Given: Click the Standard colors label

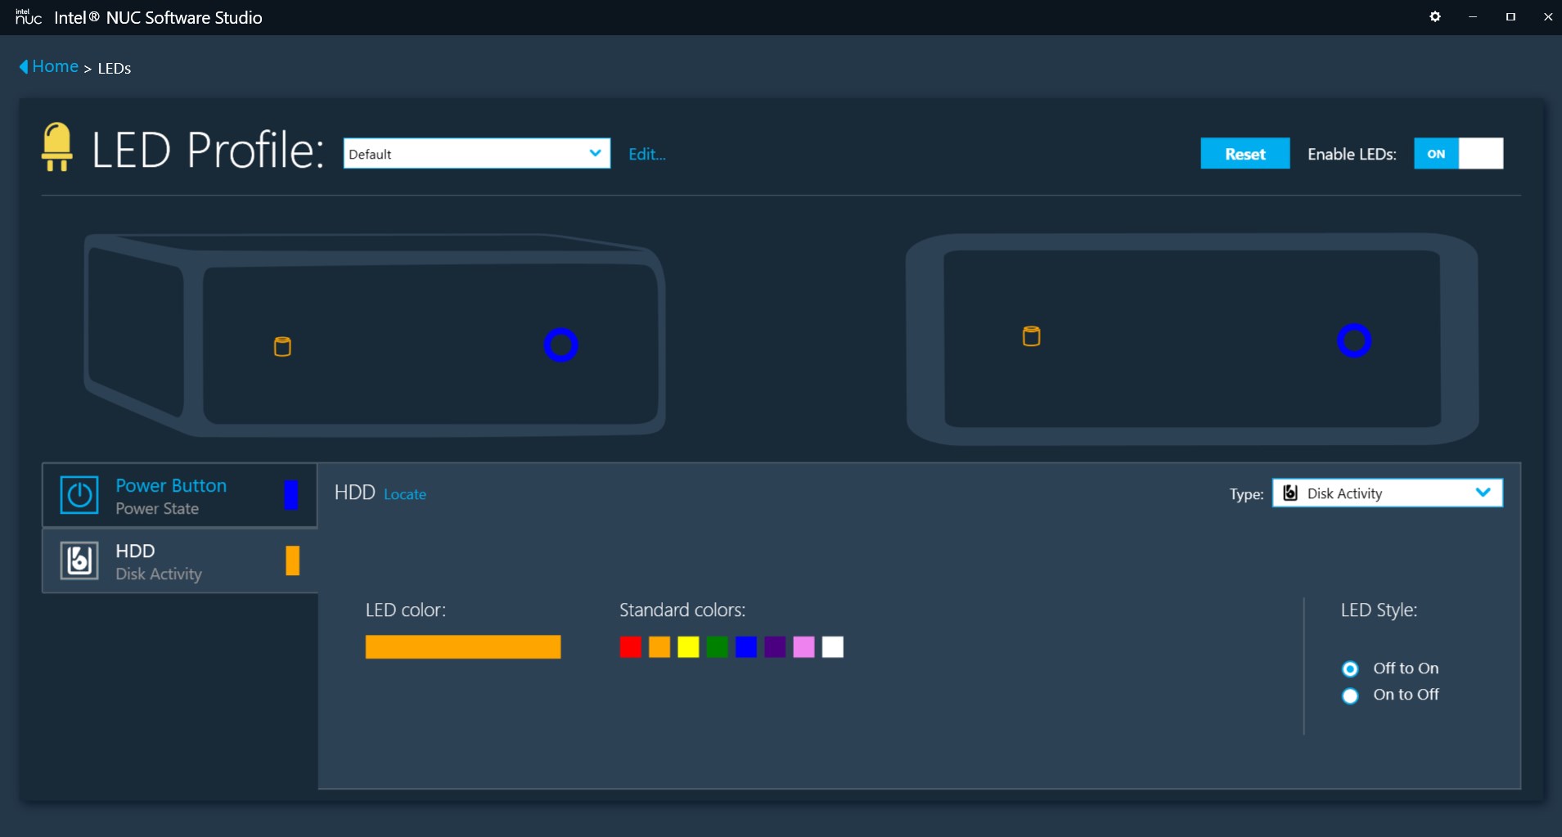Looking at the screenshot, I should pyautogui.click(x=682, y=610).
